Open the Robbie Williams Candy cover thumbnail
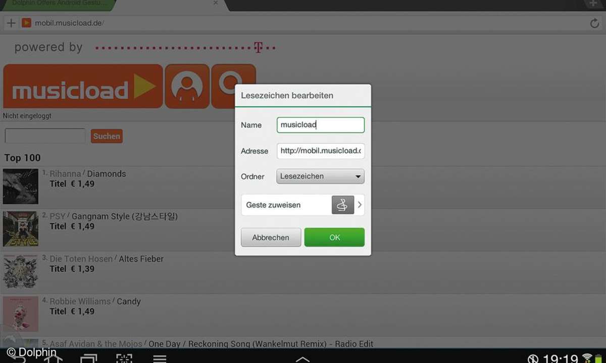Screen dimensions: 606x363 pyautogui.click(x=20, y=314)
